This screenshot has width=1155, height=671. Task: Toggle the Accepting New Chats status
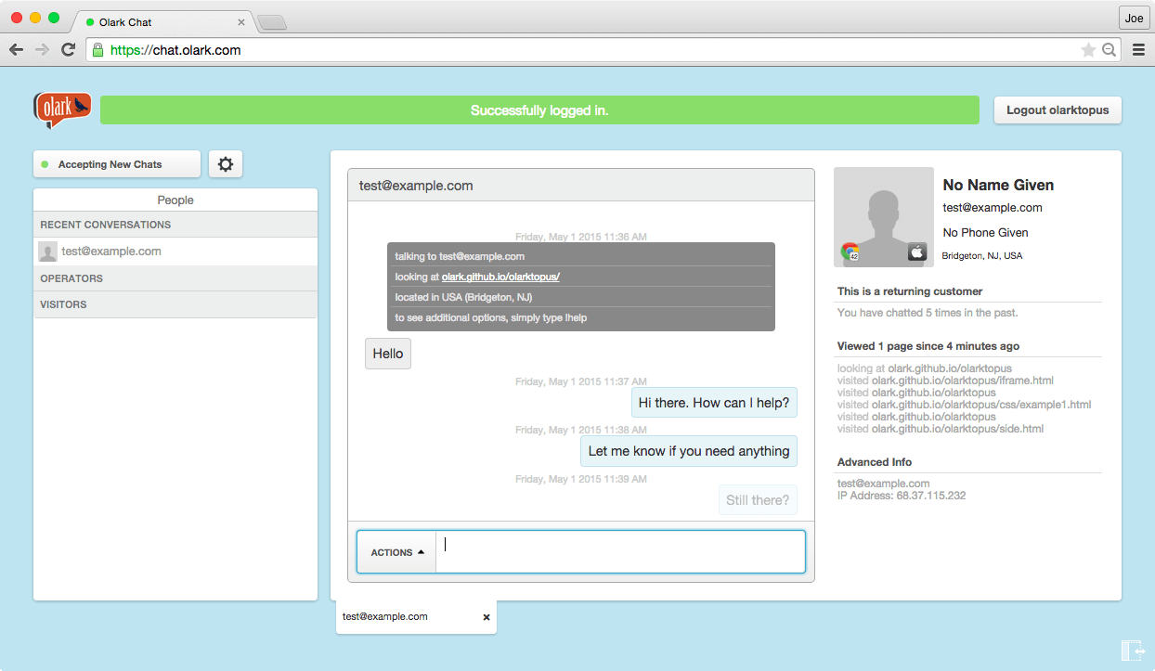coord(117,164)
